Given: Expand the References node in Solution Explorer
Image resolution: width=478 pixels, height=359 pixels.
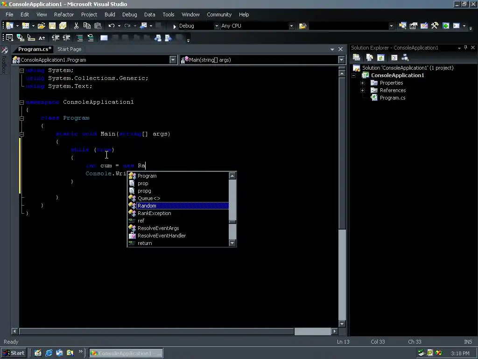Looking at the screenshot, I should [362, 90].
